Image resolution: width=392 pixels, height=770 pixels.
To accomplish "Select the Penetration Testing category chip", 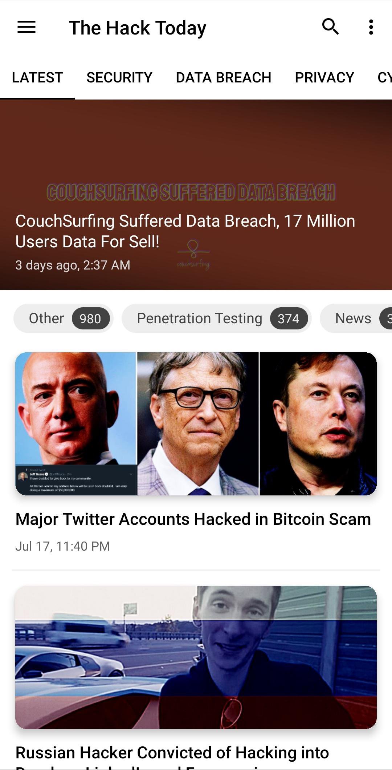I will pos(199,319).
